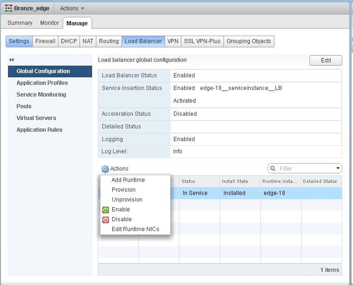Select the Installed state cell
This screenshot has height=285, width=353.
(x=240, y=193)
